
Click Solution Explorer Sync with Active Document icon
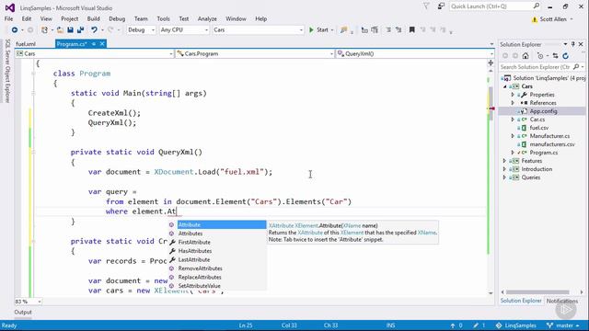tap(555, 56)
